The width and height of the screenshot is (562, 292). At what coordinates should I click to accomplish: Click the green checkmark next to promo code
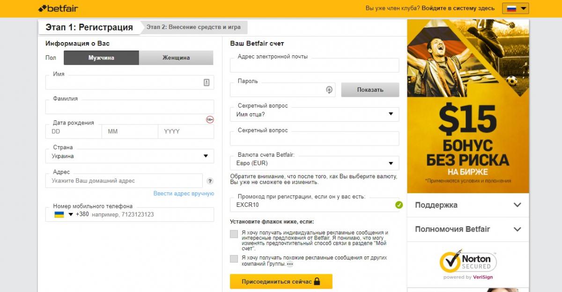399,205
